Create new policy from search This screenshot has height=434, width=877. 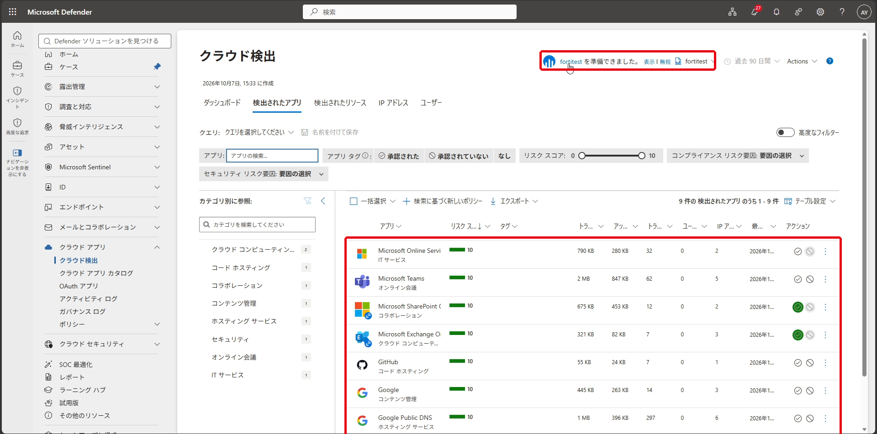(x=443, y=201)
